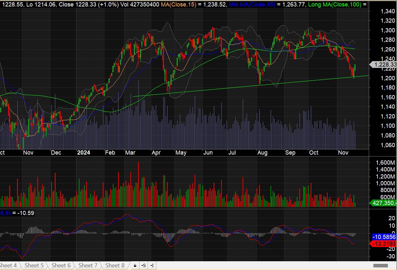Open the Sheet 6 tab
Viewport: 397px width, 270px height.
[61, 265]
